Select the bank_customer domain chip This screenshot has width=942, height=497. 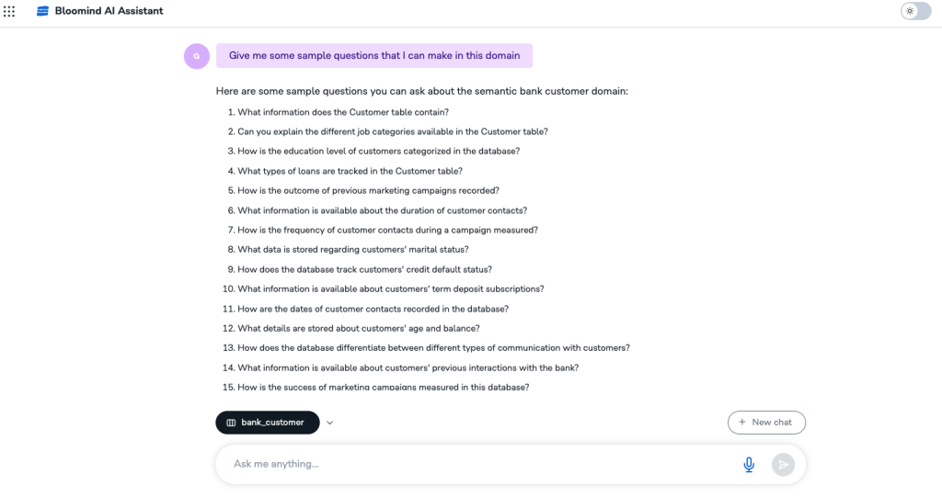267,423
